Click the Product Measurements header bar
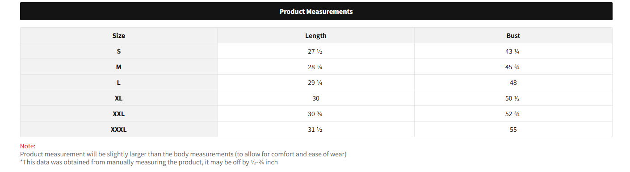This screenshot has height=172, width=630. tap(316, 11)
